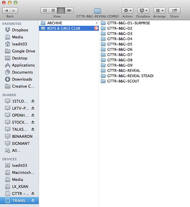Open the Dropbox toolbar menu
Image resolution: width=190 pixels, height=207 pixels.
point(143,10)
